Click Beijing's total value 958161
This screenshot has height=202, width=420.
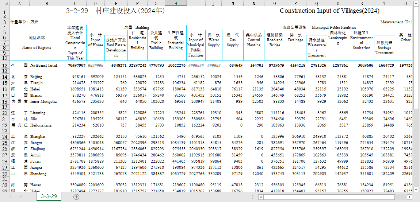[79, 77]
